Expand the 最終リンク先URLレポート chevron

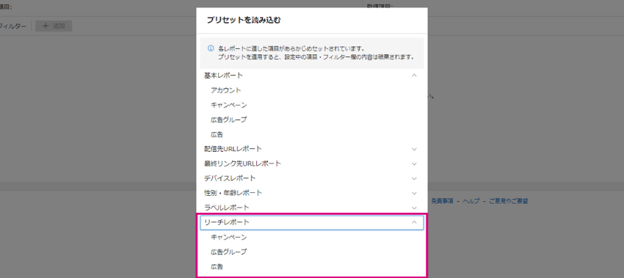[x=414, y=164]
